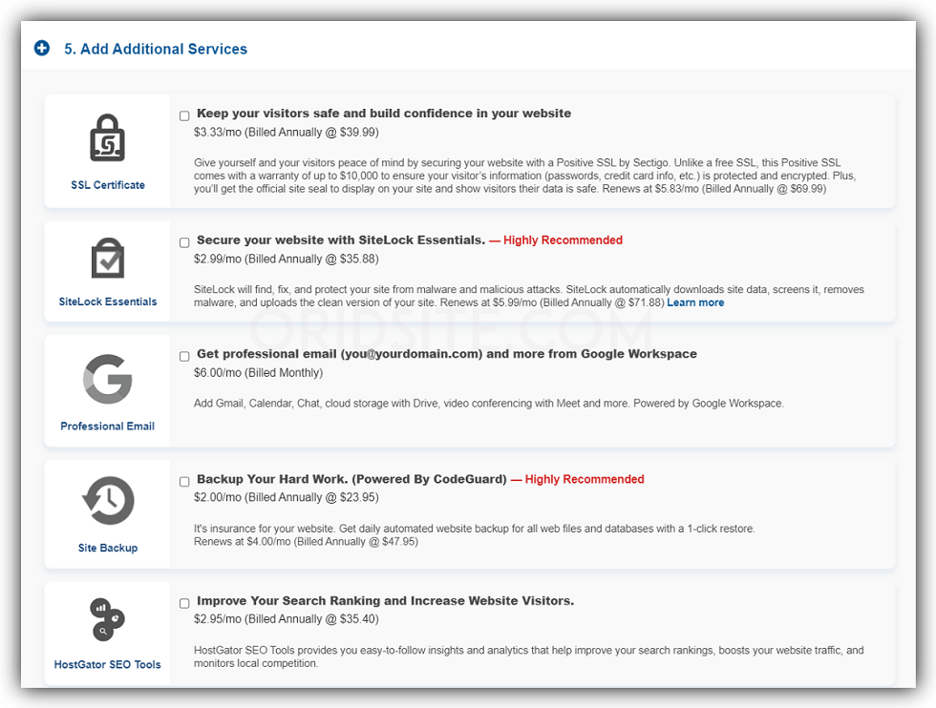Click the Google Workspace feature description text
This screenshot has width=936, height=708.
pyautogui.click(x=488, y=404)
